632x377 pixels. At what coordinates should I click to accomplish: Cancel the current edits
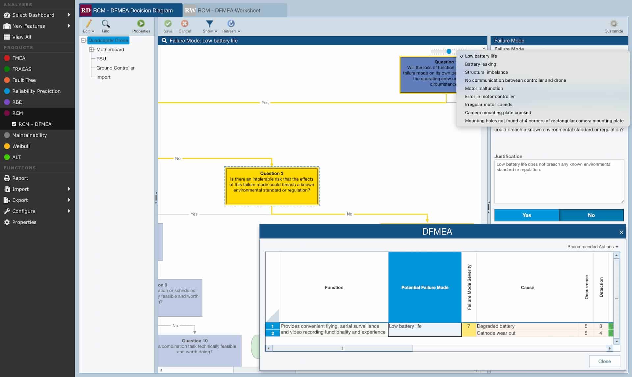pos(184,26)
